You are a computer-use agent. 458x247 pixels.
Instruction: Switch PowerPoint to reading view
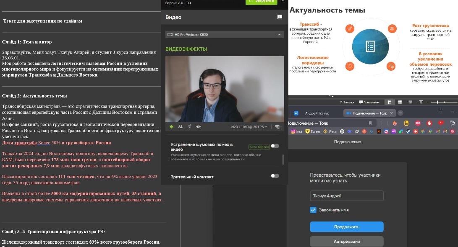(410, 102)
